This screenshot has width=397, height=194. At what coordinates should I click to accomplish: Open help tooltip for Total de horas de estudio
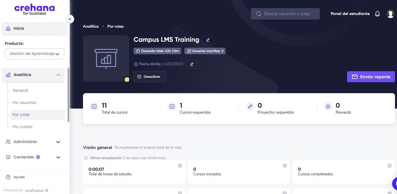tap(180, 166)
